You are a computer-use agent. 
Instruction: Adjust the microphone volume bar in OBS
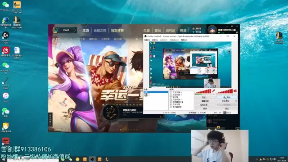pyautogui.click(x=203, y=91)
